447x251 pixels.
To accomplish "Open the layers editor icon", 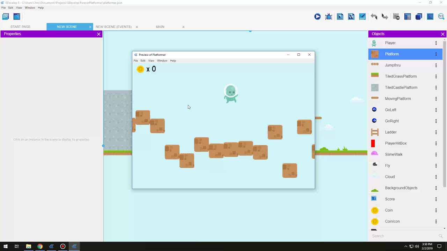I will [x=419, y=16].
